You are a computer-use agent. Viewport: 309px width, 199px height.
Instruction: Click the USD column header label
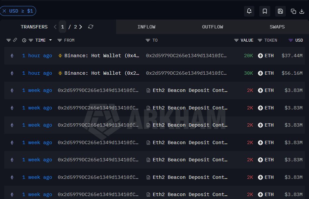click(x=299, y=40)
